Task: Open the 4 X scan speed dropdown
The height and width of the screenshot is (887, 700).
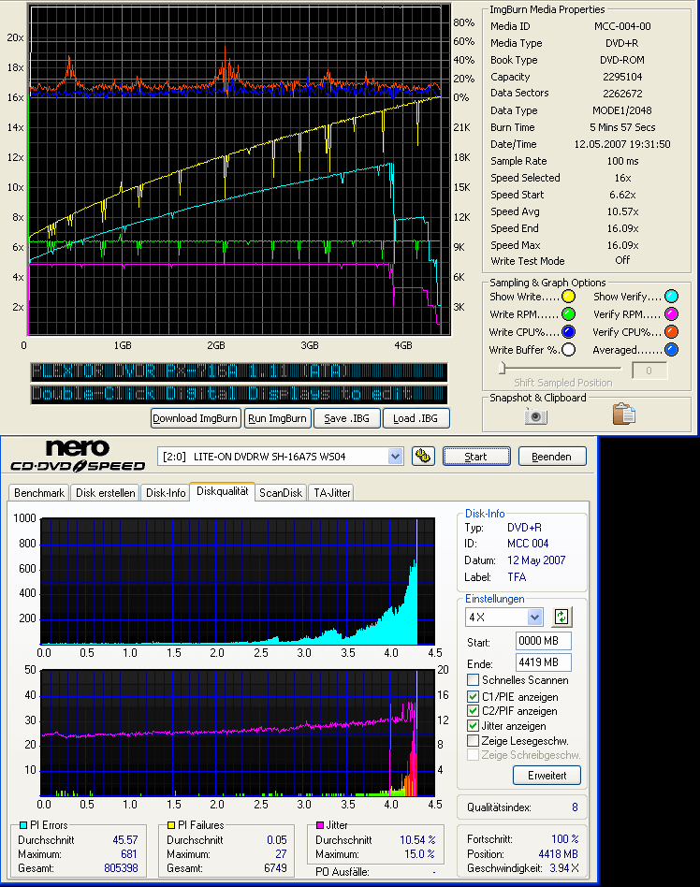Action: pos(534,617)
